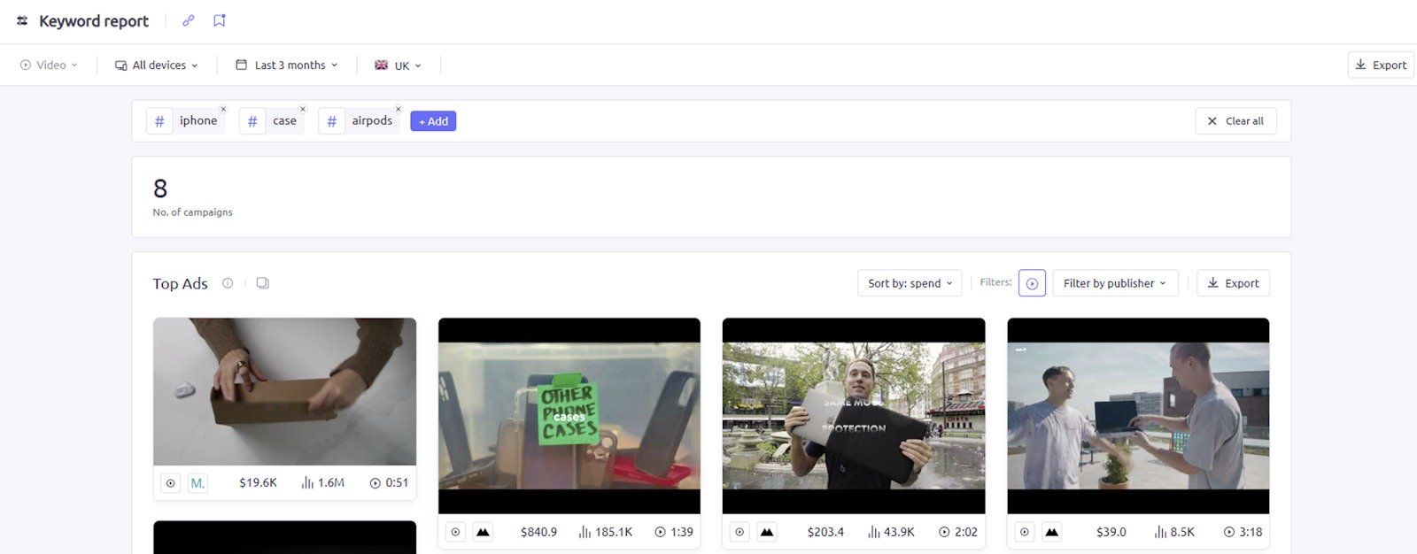Click the publisher logo on the $840.9 ad
This screenshot has width=1417, height=554.
[x=483, y=532]
